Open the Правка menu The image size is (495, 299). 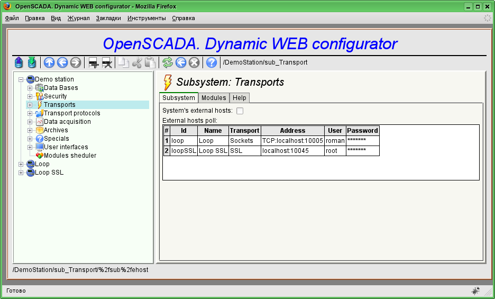[35, 18]
